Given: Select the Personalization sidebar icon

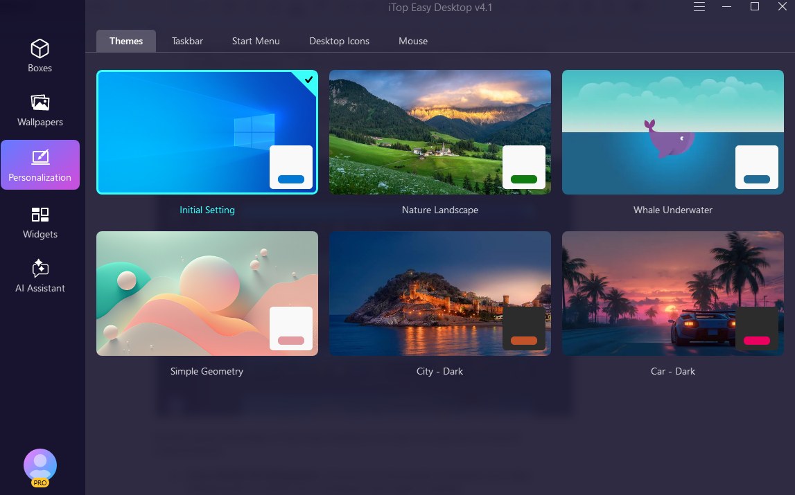Looking at the screenshot, I should tap(40, 164).
